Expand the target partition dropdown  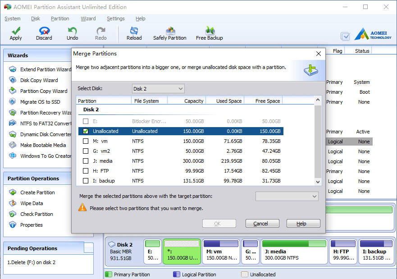click(x=287, y=196)
